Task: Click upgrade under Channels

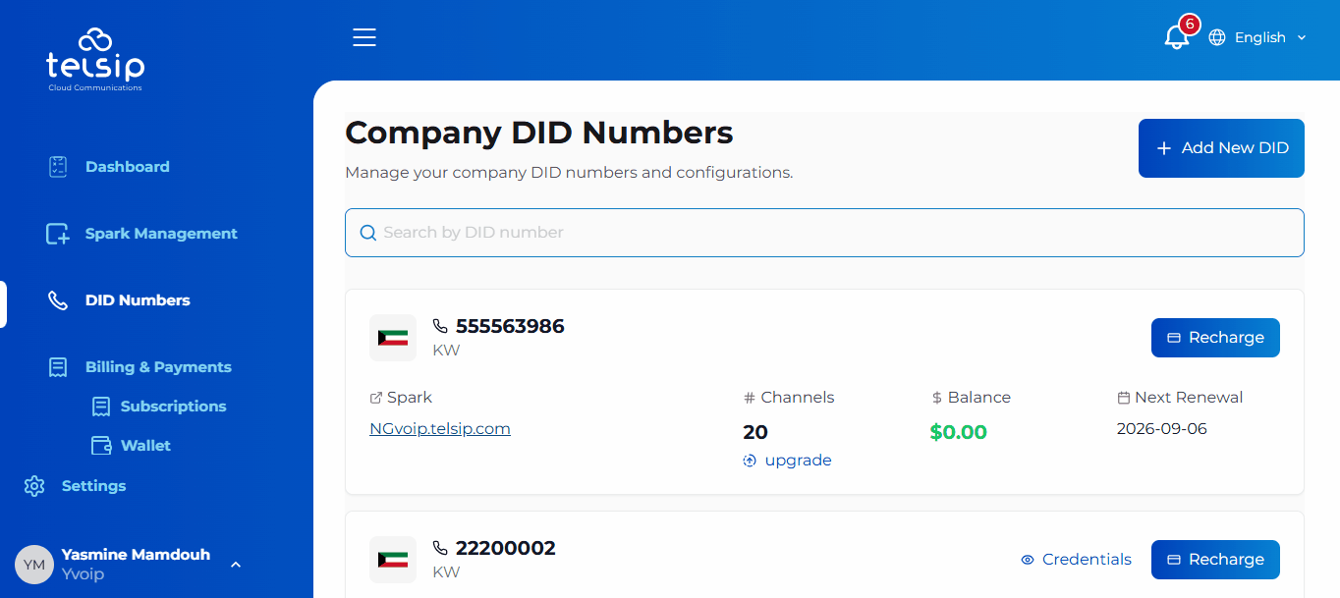Action: coord(797,461)
